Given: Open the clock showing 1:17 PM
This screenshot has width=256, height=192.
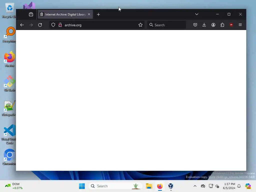Looking at the screenshot, I should [x=229, y=186].
